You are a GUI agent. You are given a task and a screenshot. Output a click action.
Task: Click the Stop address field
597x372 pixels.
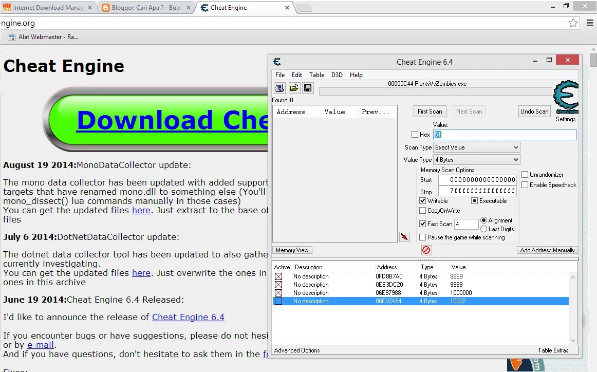click(x=477, y=191)
